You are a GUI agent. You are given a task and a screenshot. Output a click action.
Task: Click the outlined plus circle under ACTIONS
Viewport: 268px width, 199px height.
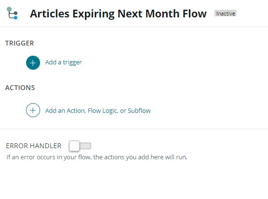[33, 110]
